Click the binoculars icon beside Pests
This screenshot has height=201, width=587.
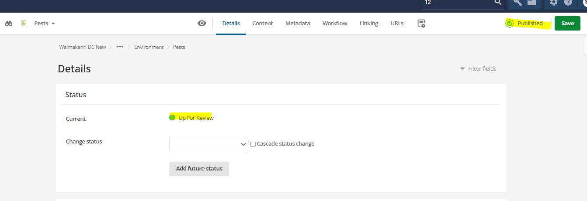coord(9,24)
